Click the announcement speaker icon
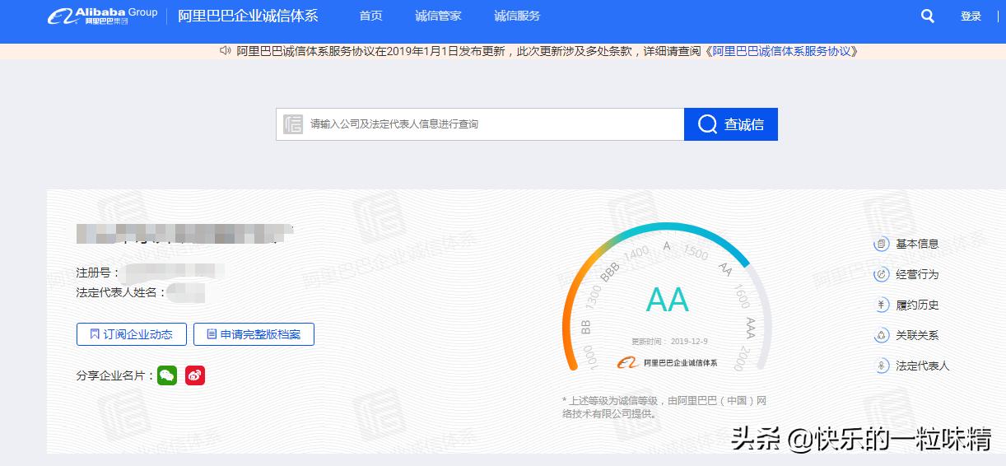Viewport: 1006px width, 466px height. tap(226, 51)
